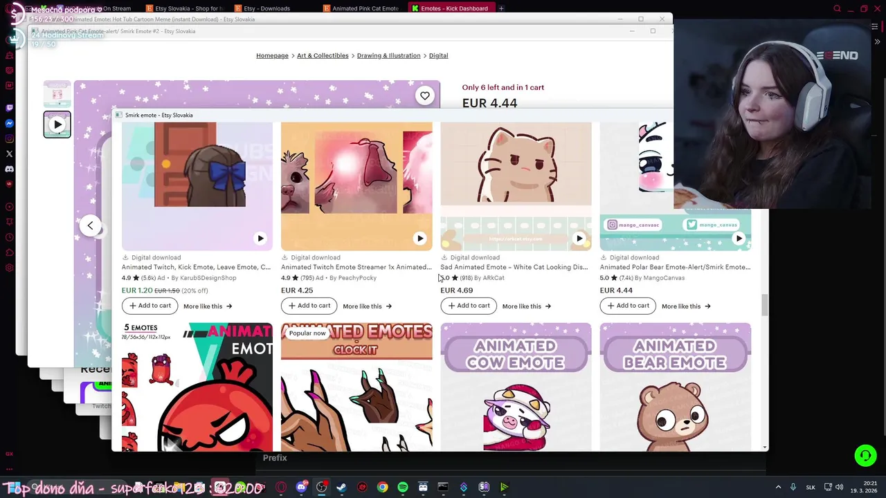Click the Smirk emote window vertical scrollbar
This screenshot has height=498, width=886.
[x=765, y=305]
